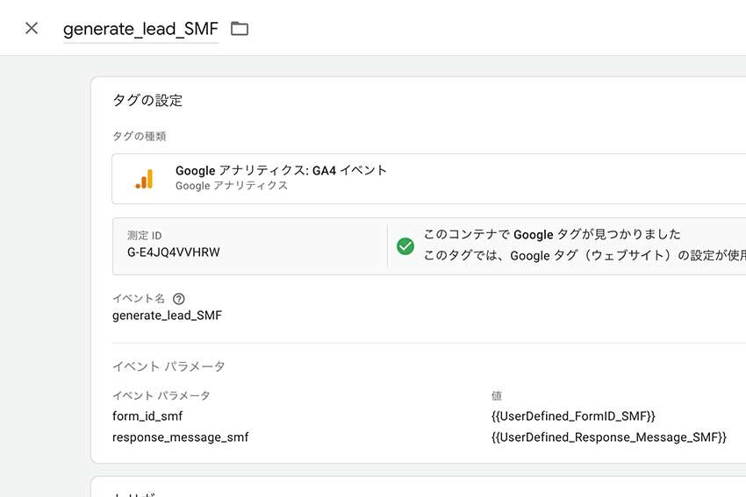Close the tag editor with X icon
This screenshot has height=497, width=746.
click(x=32, y=28)
